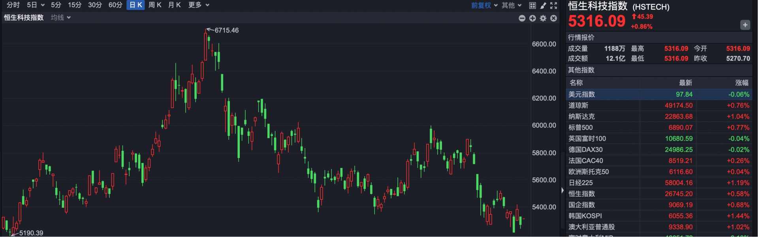The height and width of the screenshot is (237, 758).
Task: Zoom out the chart with minus icon
Action: (522, 18)
